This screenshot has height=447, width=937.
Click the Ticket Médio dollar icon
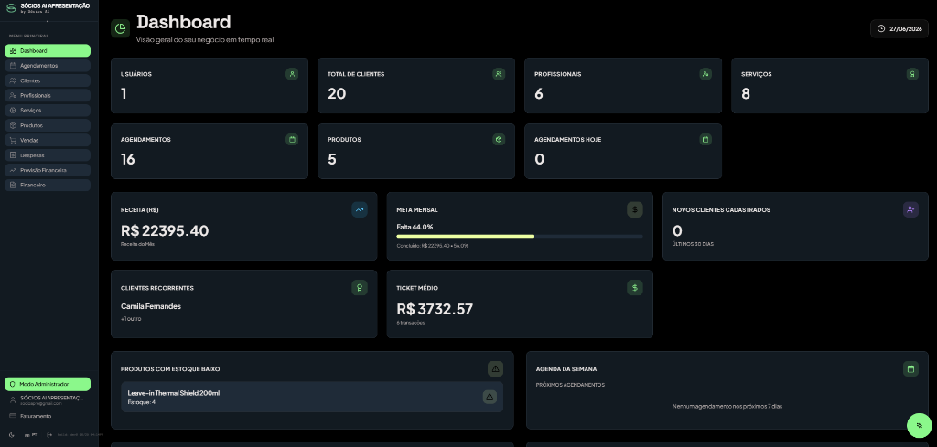635,288
